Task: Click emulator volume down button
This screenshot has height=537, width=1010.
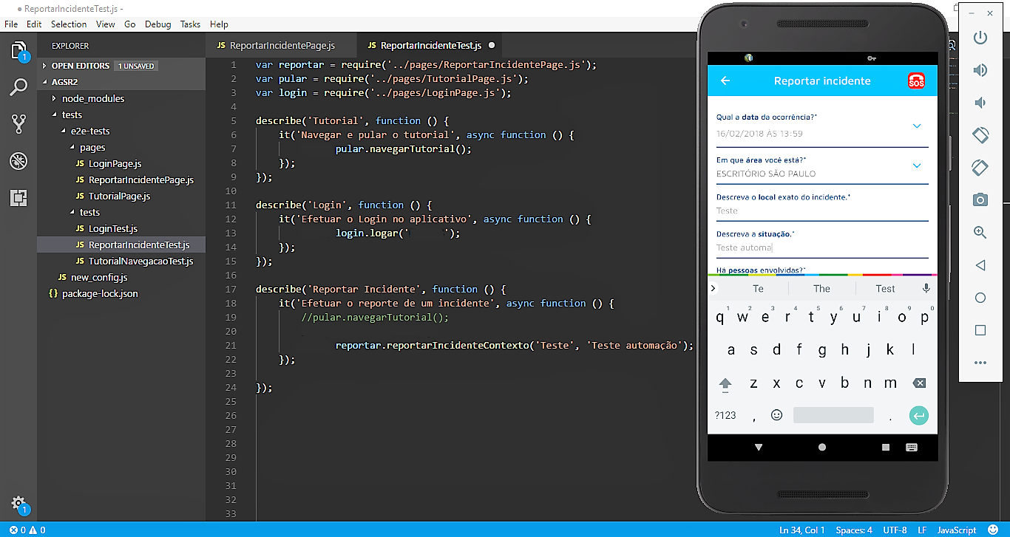Action: click(x=980, y=103)
